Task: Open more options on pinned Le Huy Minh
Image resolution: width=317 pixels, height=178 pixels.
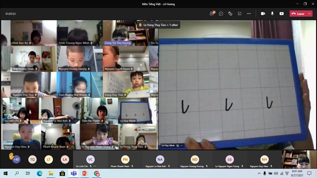Action: [x=181, y=146]
